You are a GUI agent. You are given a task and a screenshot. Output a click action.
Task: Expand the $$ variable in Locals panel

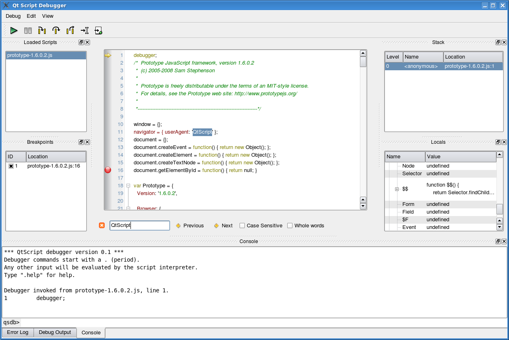(396, 189)
